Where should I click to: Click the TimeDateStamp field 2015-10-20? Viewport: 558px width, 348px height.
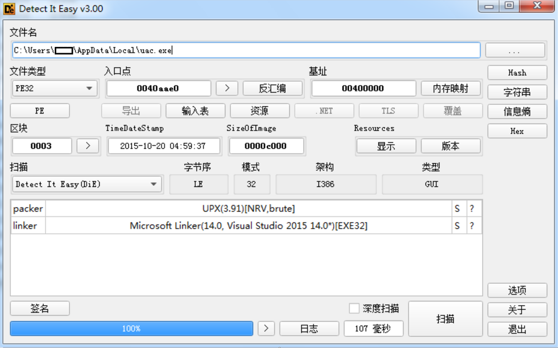coord(164,146)
